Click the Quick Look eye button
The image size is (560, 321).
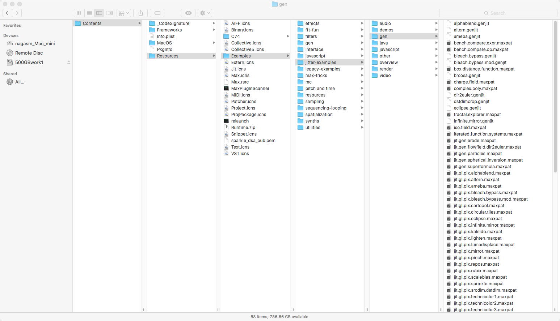point(188,13)
